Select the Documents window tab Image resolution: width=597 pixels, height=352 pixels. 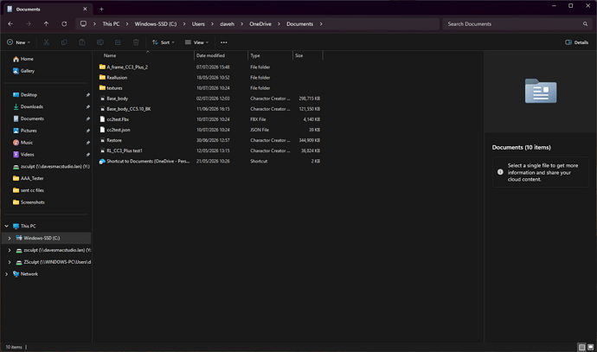coord(48,9)
